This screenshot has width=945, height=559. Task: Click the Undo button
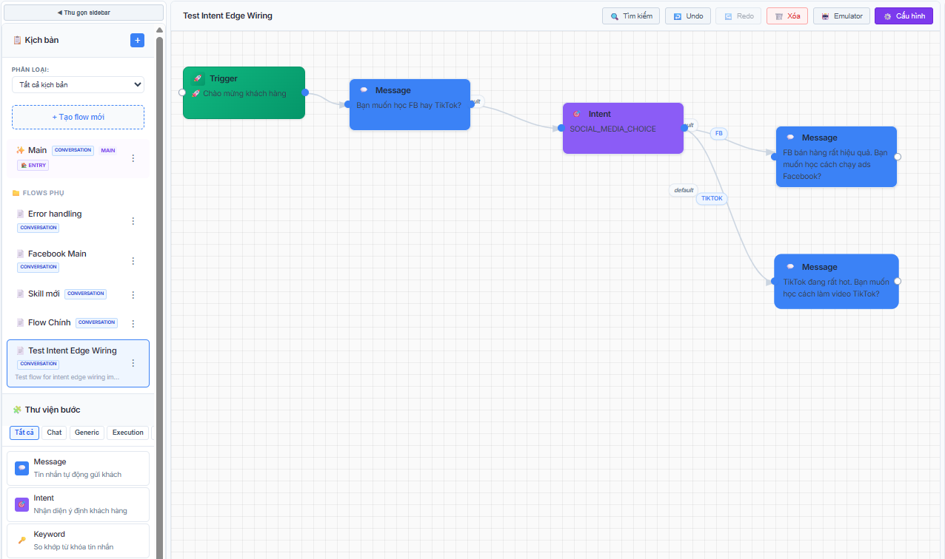(x=688, y=16)
